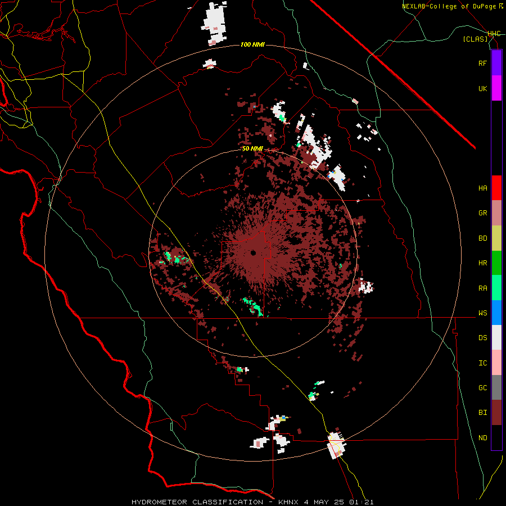Click the 'RF' legend label
The width and height of the screenshot is (506, 506).
[x=482, y=63]
